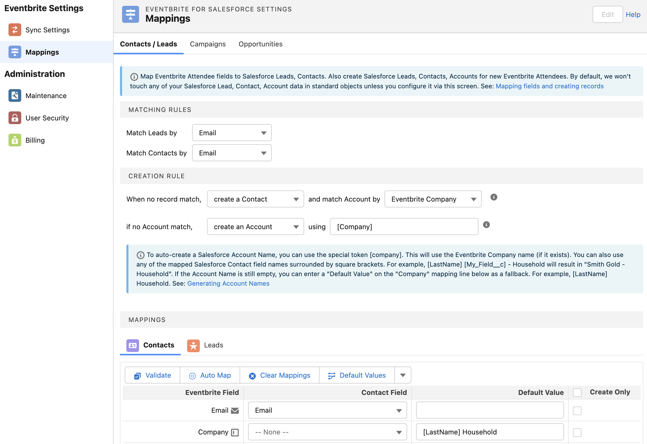Click the Auto Map button
647x444 pixels.
(x=210, y=375)
